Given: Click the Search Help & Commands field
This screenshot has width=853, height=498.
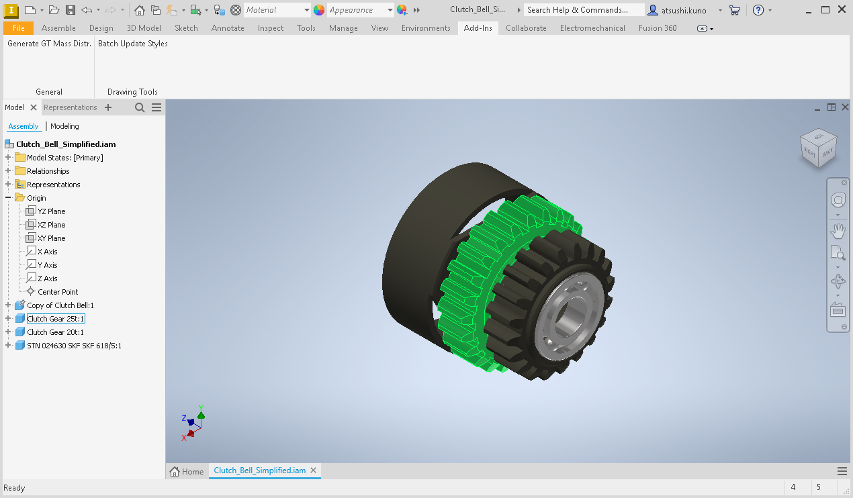Looking at the screenshot, I should [x=583, y=9].
